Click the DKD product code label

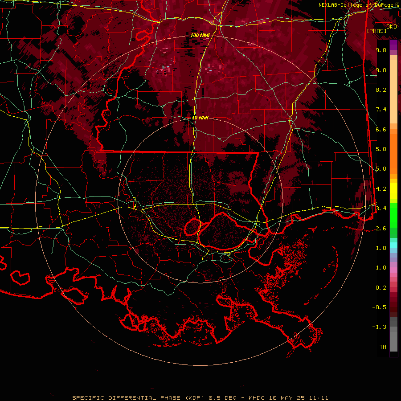coord(391,27)
